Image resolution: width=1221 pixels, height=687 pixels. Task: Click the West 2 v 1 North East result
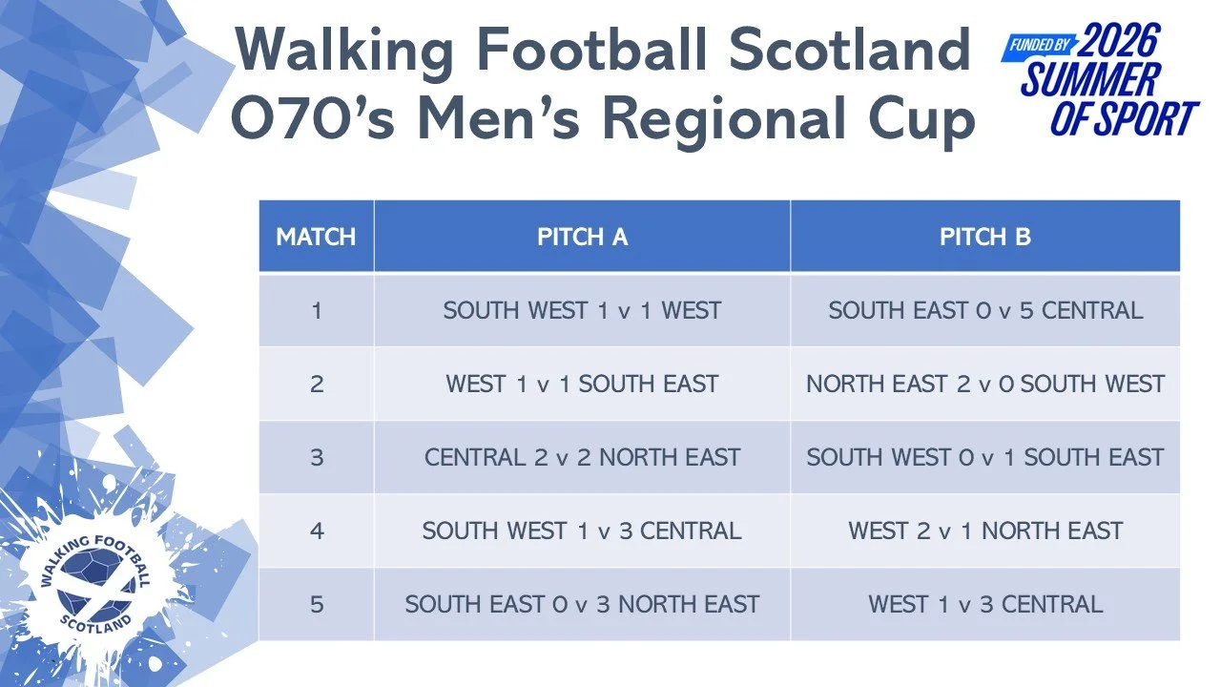(x=985, y=531)
